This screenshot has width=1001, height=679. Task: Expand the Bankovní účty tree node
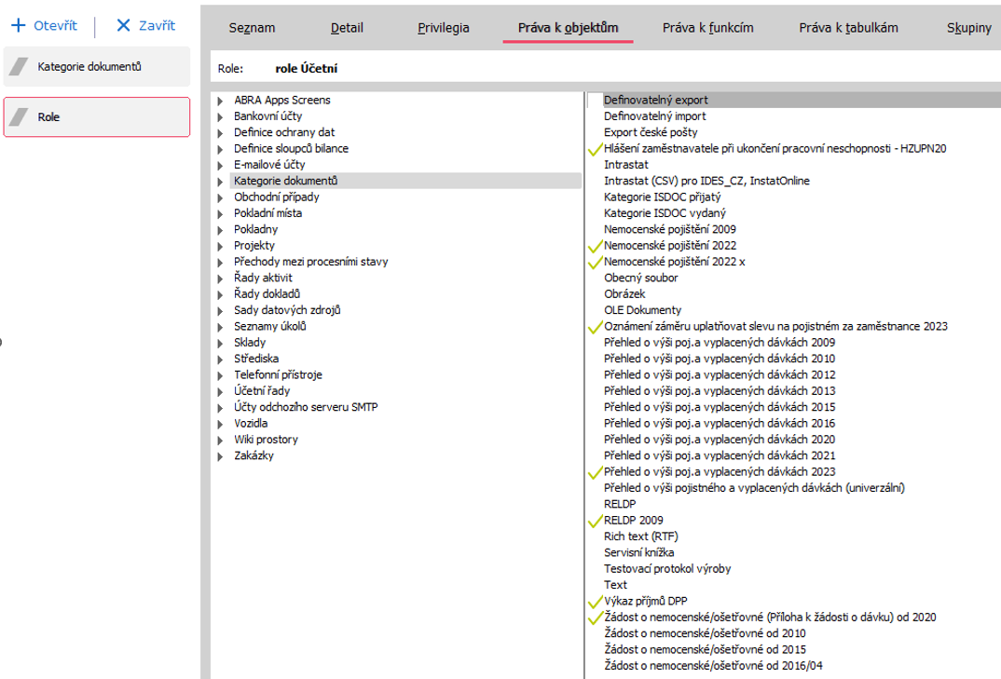click(x=220, y=116)
